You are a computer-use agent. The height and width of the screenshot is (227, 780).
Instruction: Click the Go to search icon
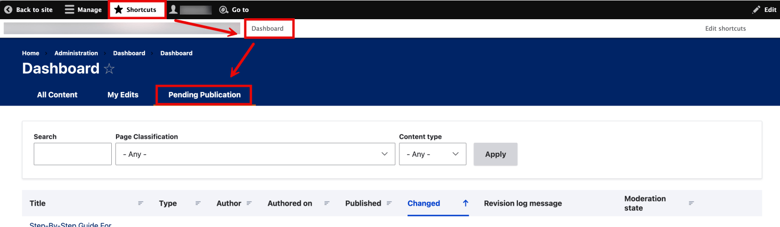(x=224, y=9)
